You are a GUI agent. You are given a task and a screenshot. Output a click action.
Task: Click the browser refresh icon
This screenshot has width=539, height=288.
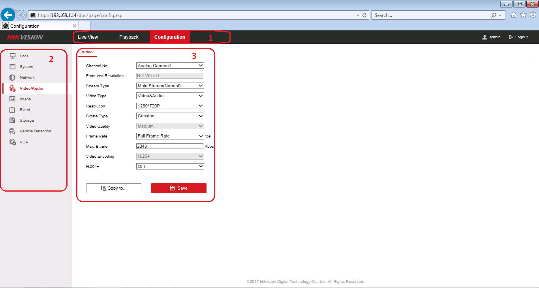pyautogui.click(x=364, y=15)
